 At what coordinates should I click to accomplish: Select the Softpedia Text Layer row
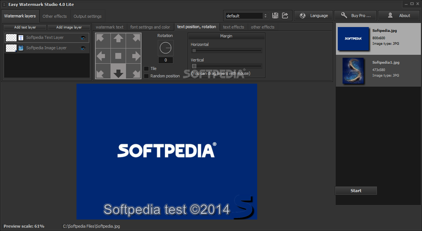pos(47,38)
